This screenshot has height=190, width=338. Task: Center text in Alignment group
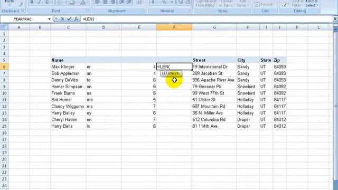point(105,2)
